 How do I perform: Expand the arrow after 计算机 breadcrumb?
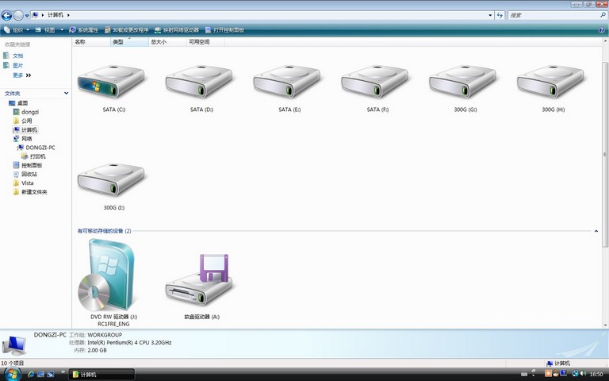pos(68,15)
